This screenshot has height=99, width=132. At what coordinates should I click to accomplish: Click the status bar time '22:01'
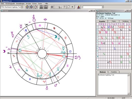click(123, 98)
